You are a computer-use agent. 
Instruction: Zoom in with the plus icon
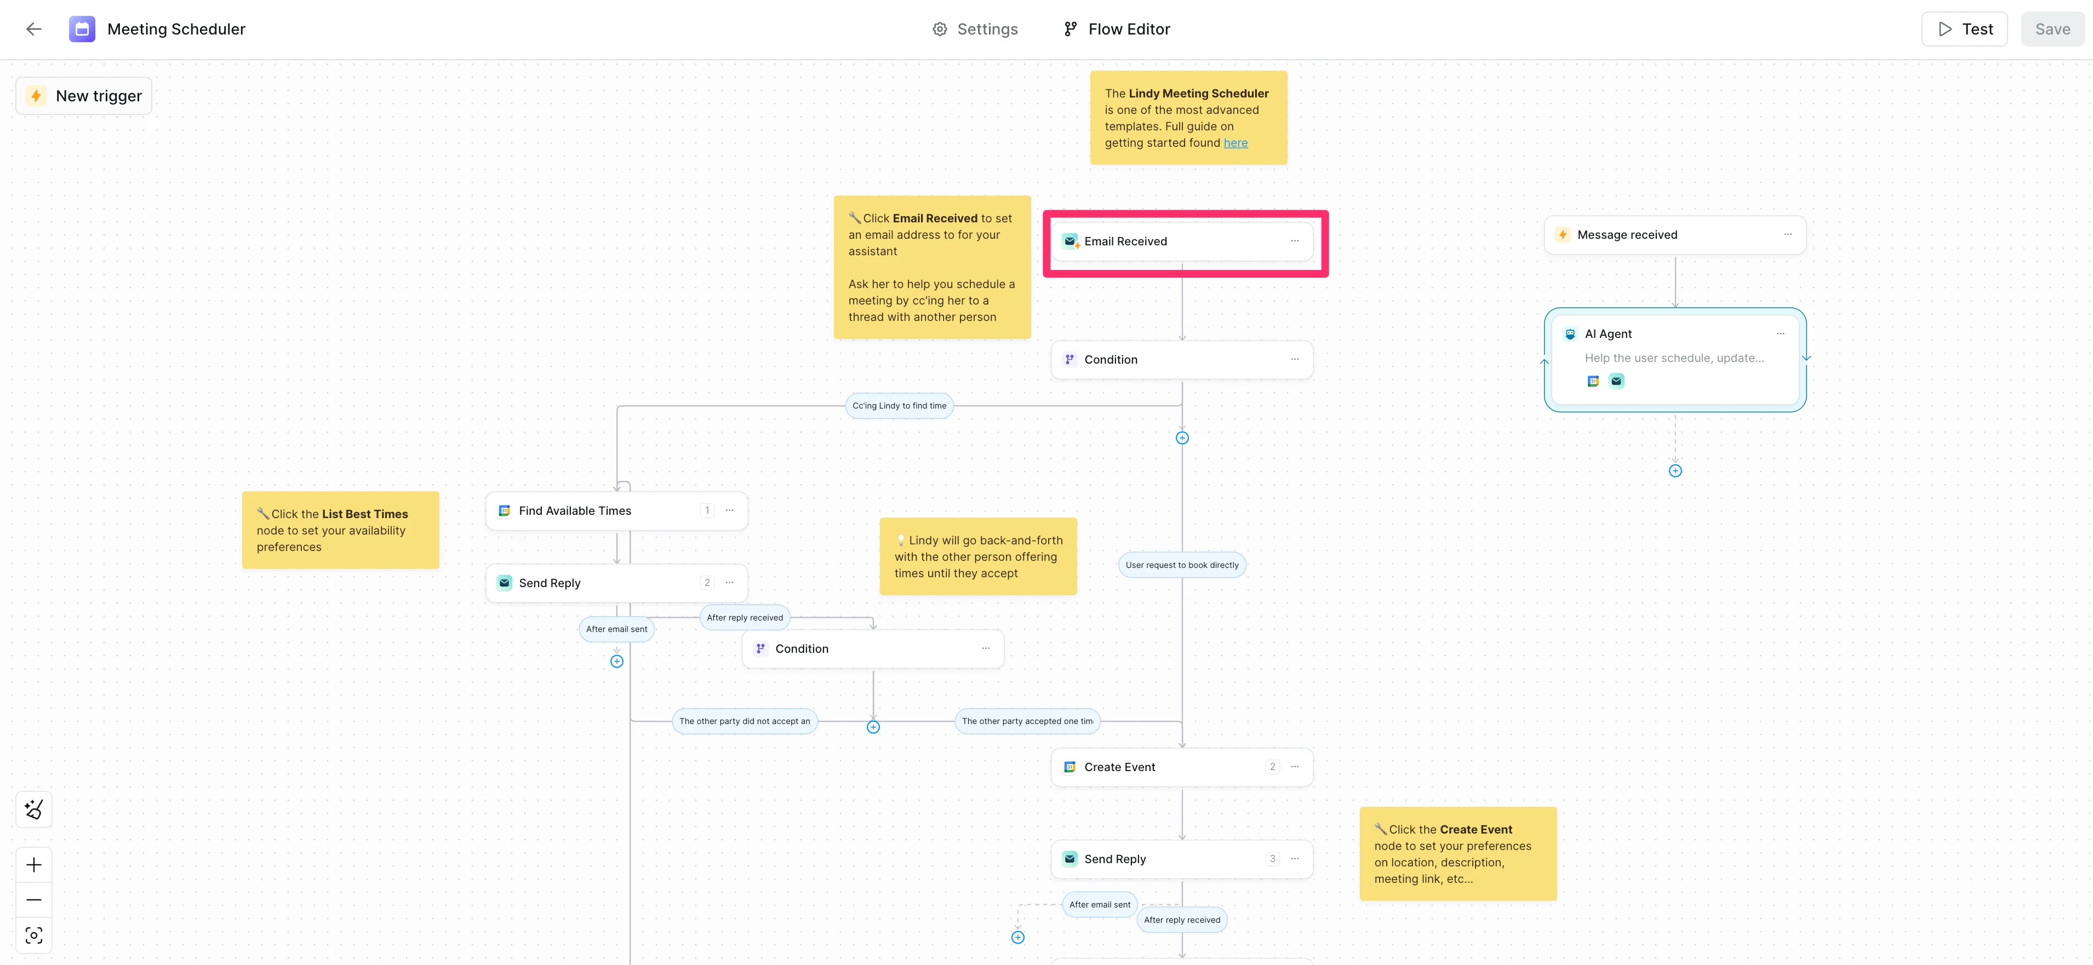coord(33,865)
